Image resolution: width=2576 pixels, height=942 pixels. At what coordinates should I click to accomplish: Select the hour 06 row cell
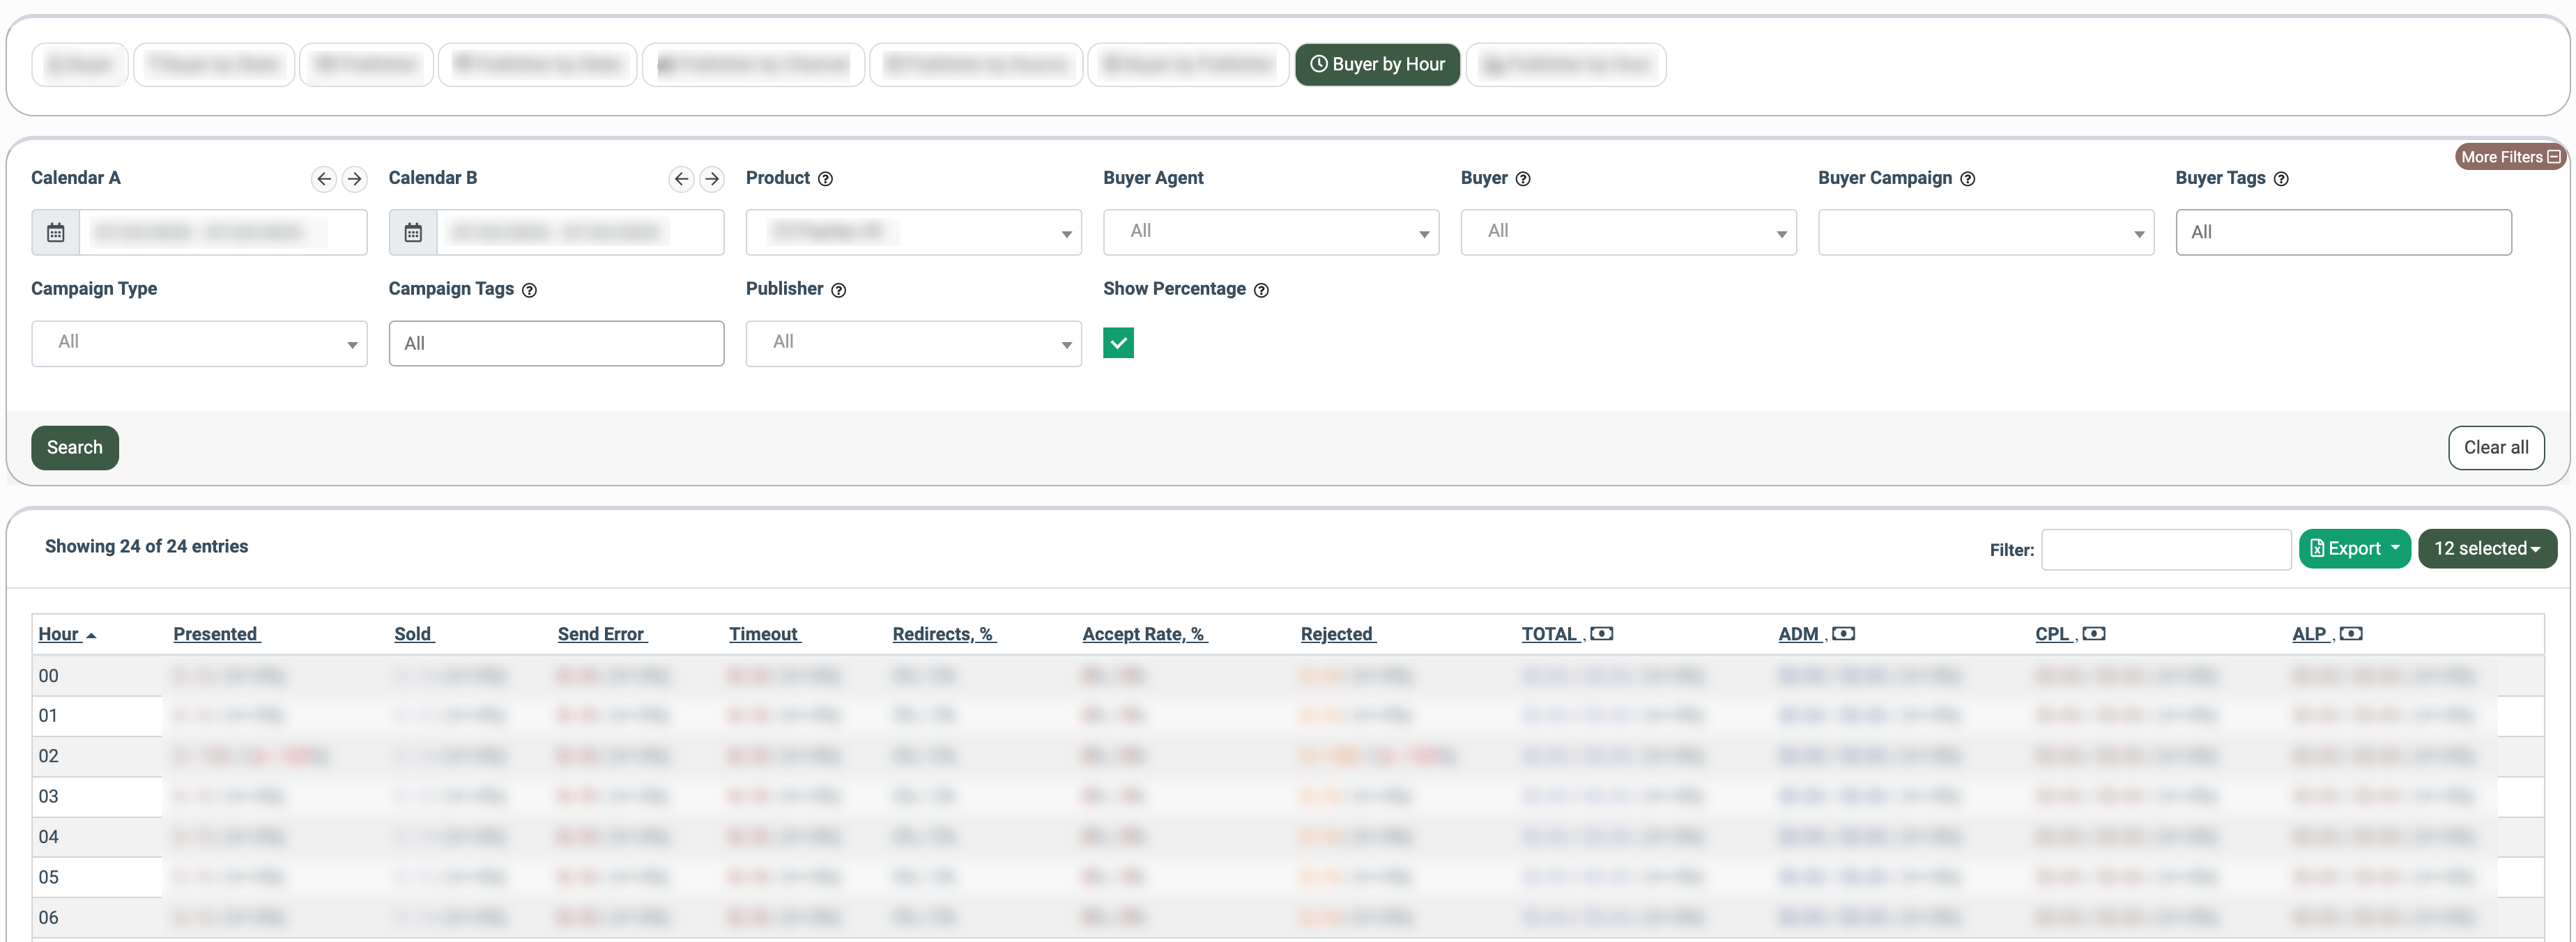coord(97,918)
